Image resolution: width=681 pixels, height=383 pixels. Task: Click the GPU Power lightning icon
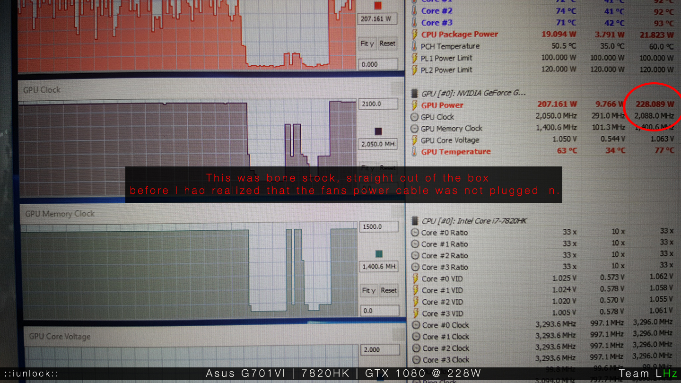pos(415,105)
